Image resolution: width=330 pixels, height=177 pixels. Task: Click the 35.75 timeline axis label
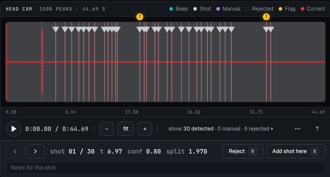click(256, 112)
